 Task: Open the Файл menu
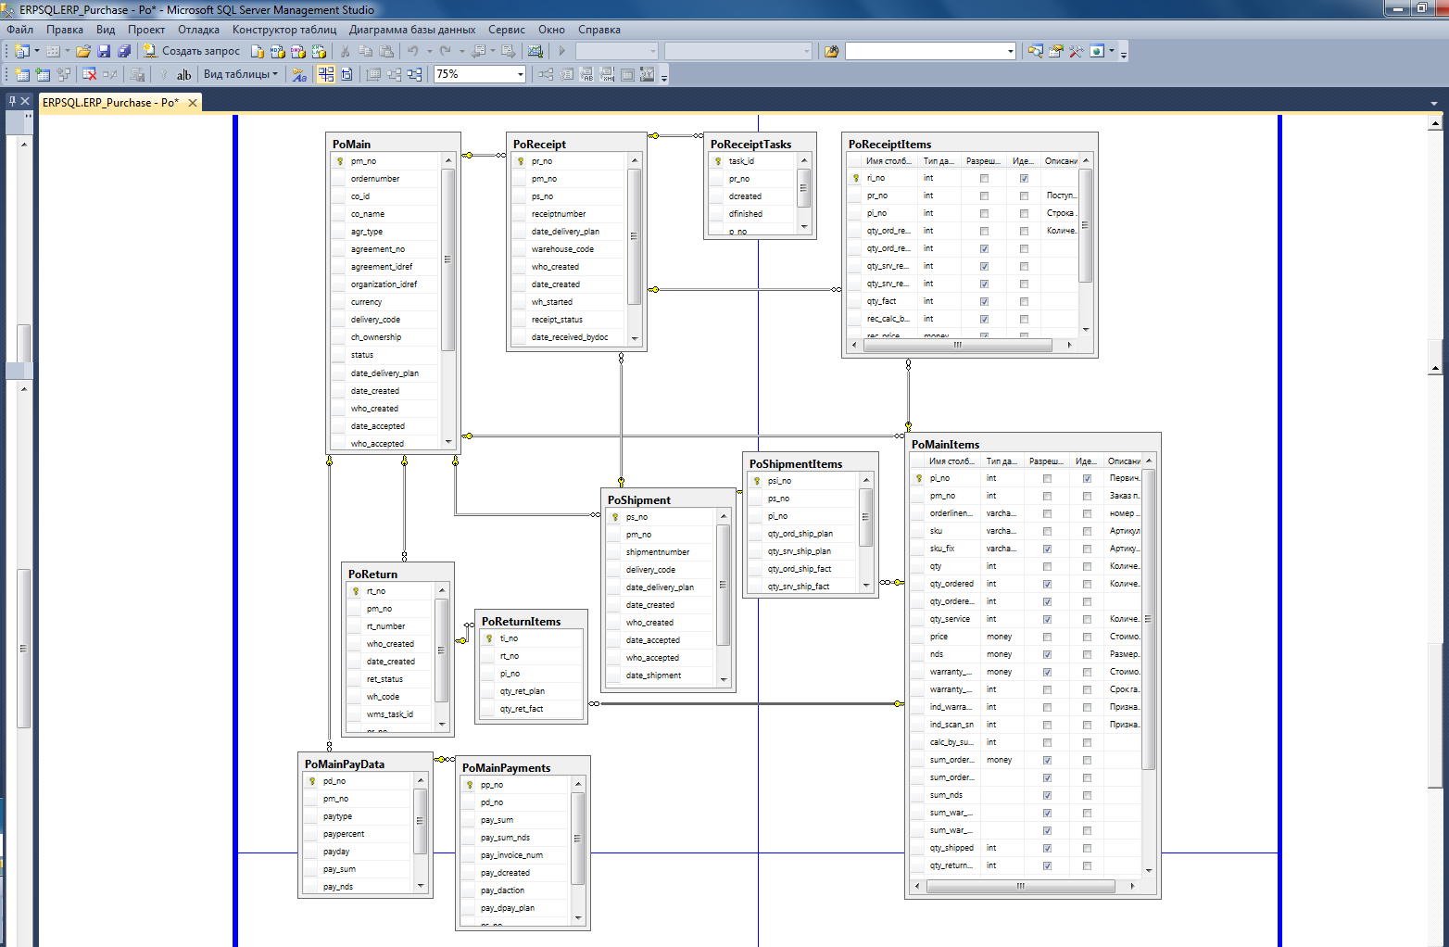coord(19,30)
